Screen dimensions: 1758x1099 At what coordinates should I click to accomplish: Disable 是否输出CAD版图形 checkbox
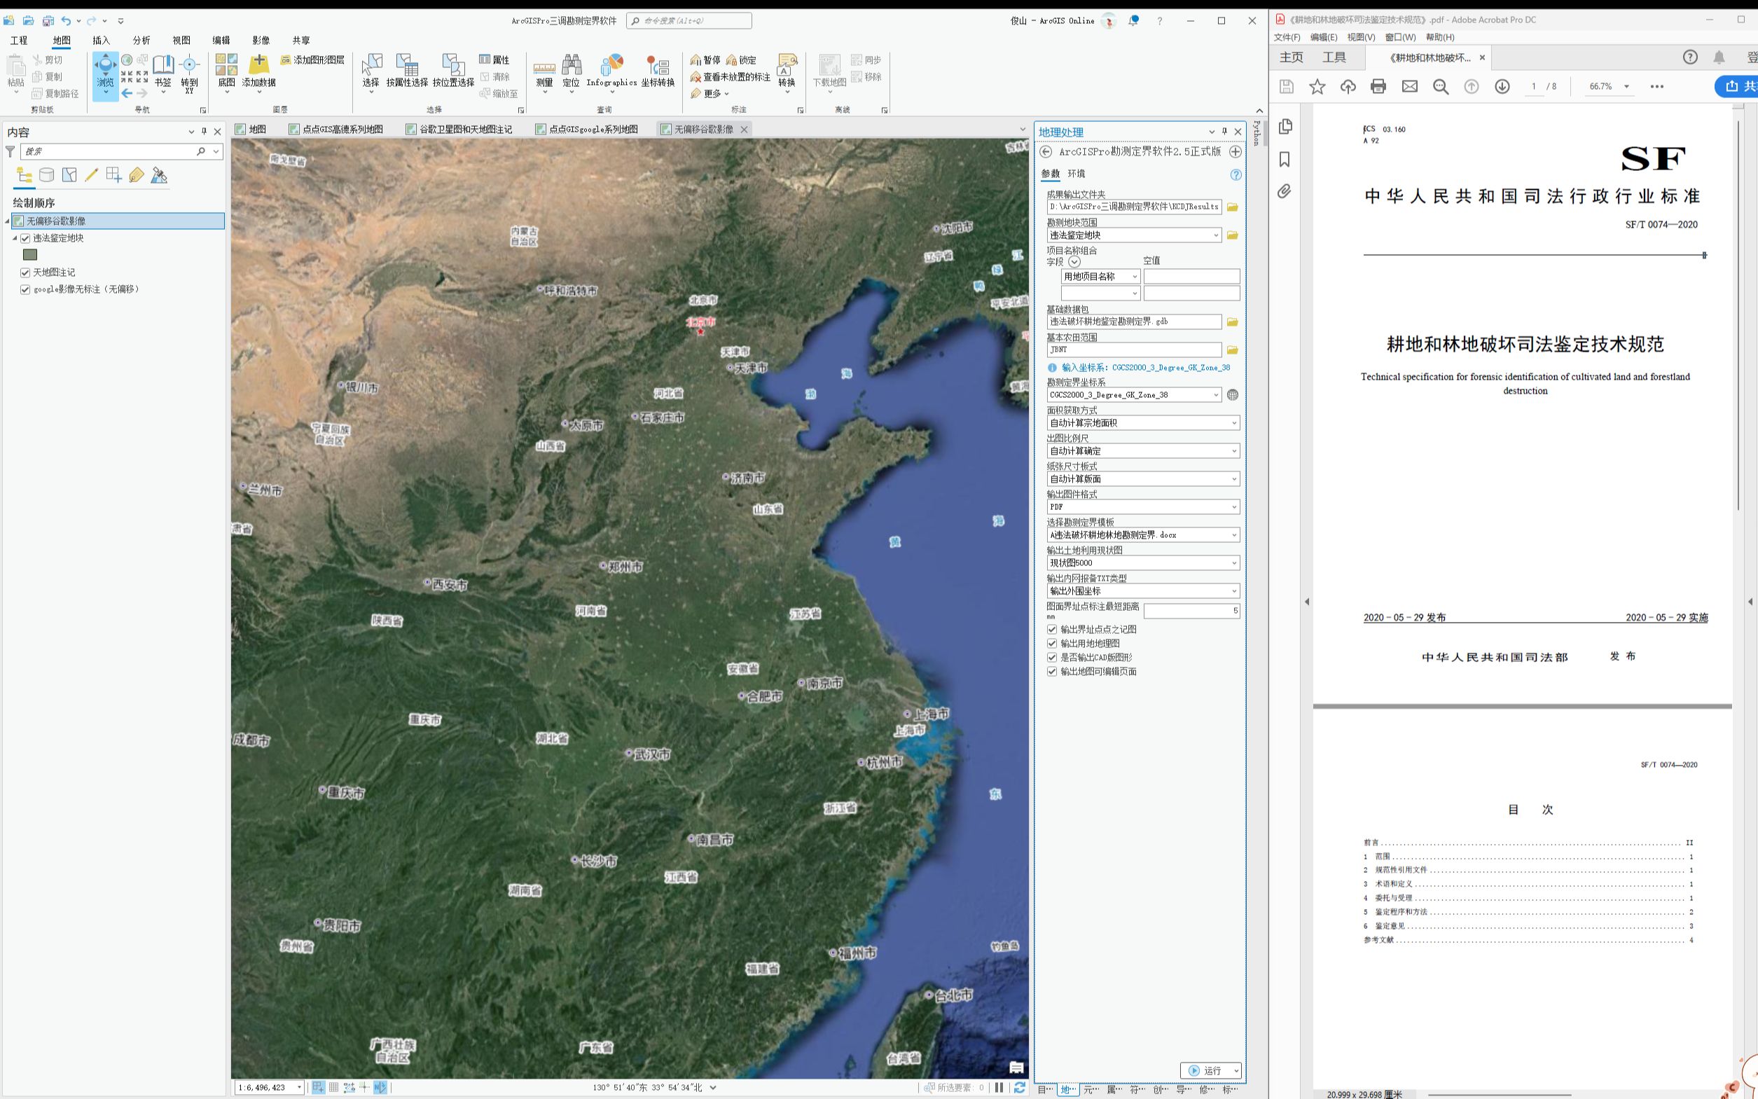[1051, 657]
